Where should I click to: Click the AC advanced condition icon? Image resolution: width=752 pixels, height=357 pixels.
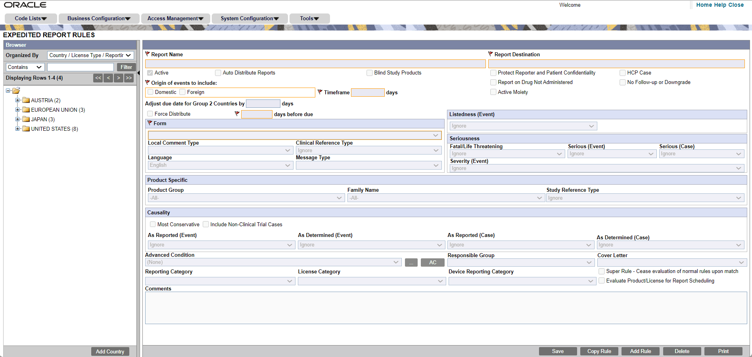point(432,262)
